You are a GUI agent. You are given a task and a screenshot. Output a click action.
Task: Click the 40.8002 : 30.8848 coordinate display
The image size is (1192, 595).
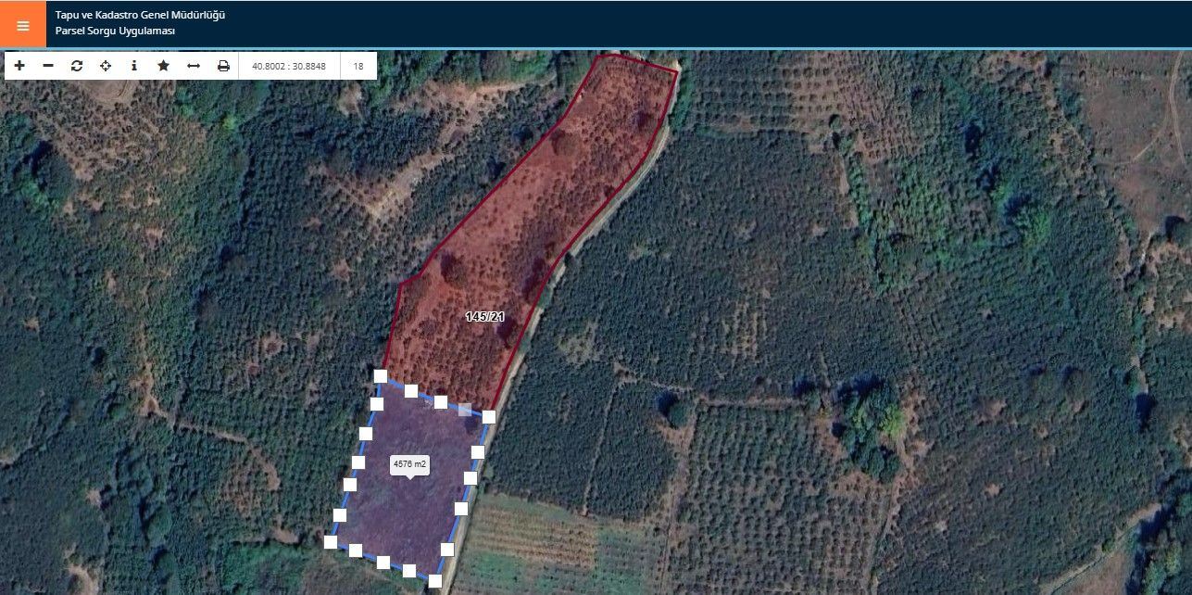[289, 66]
